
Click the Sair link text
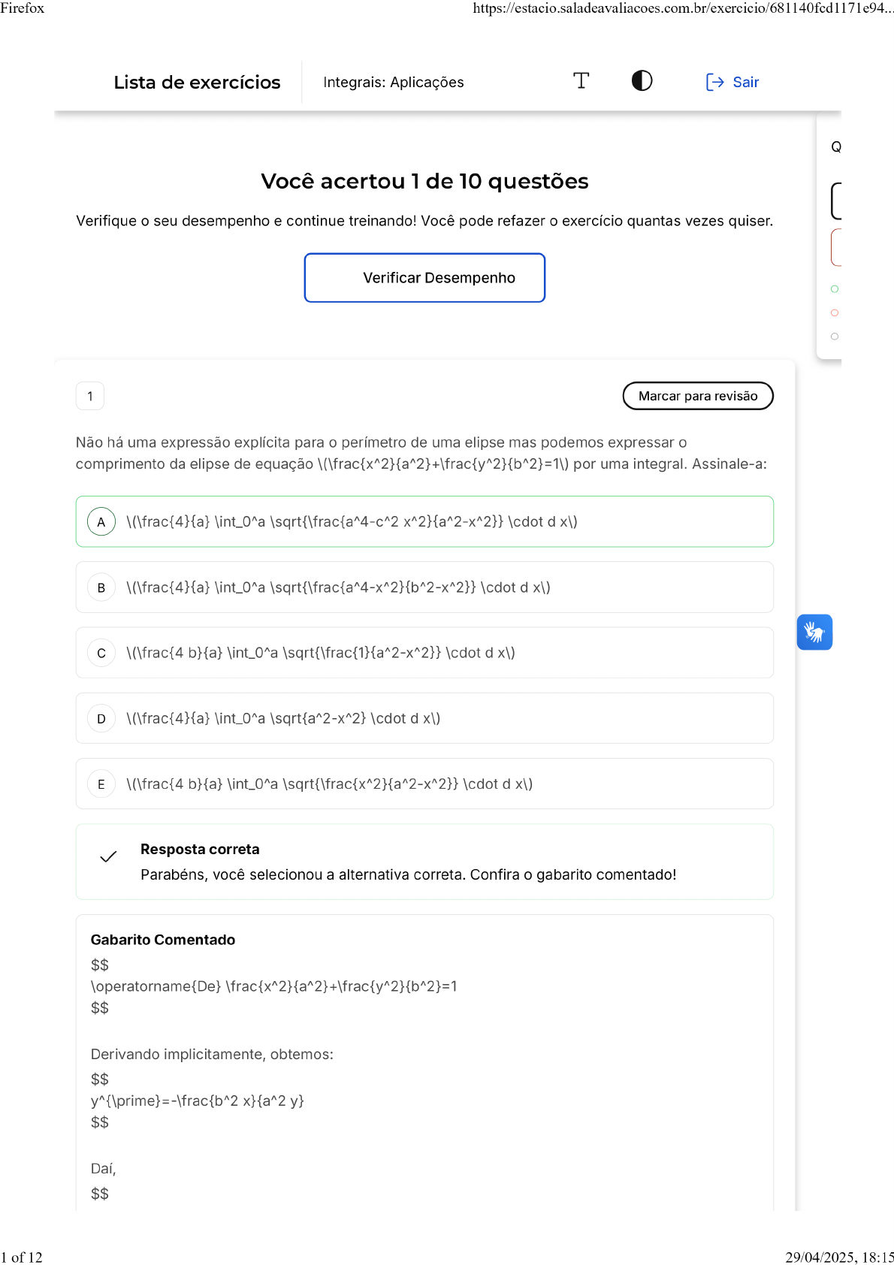tap(745, 82)
